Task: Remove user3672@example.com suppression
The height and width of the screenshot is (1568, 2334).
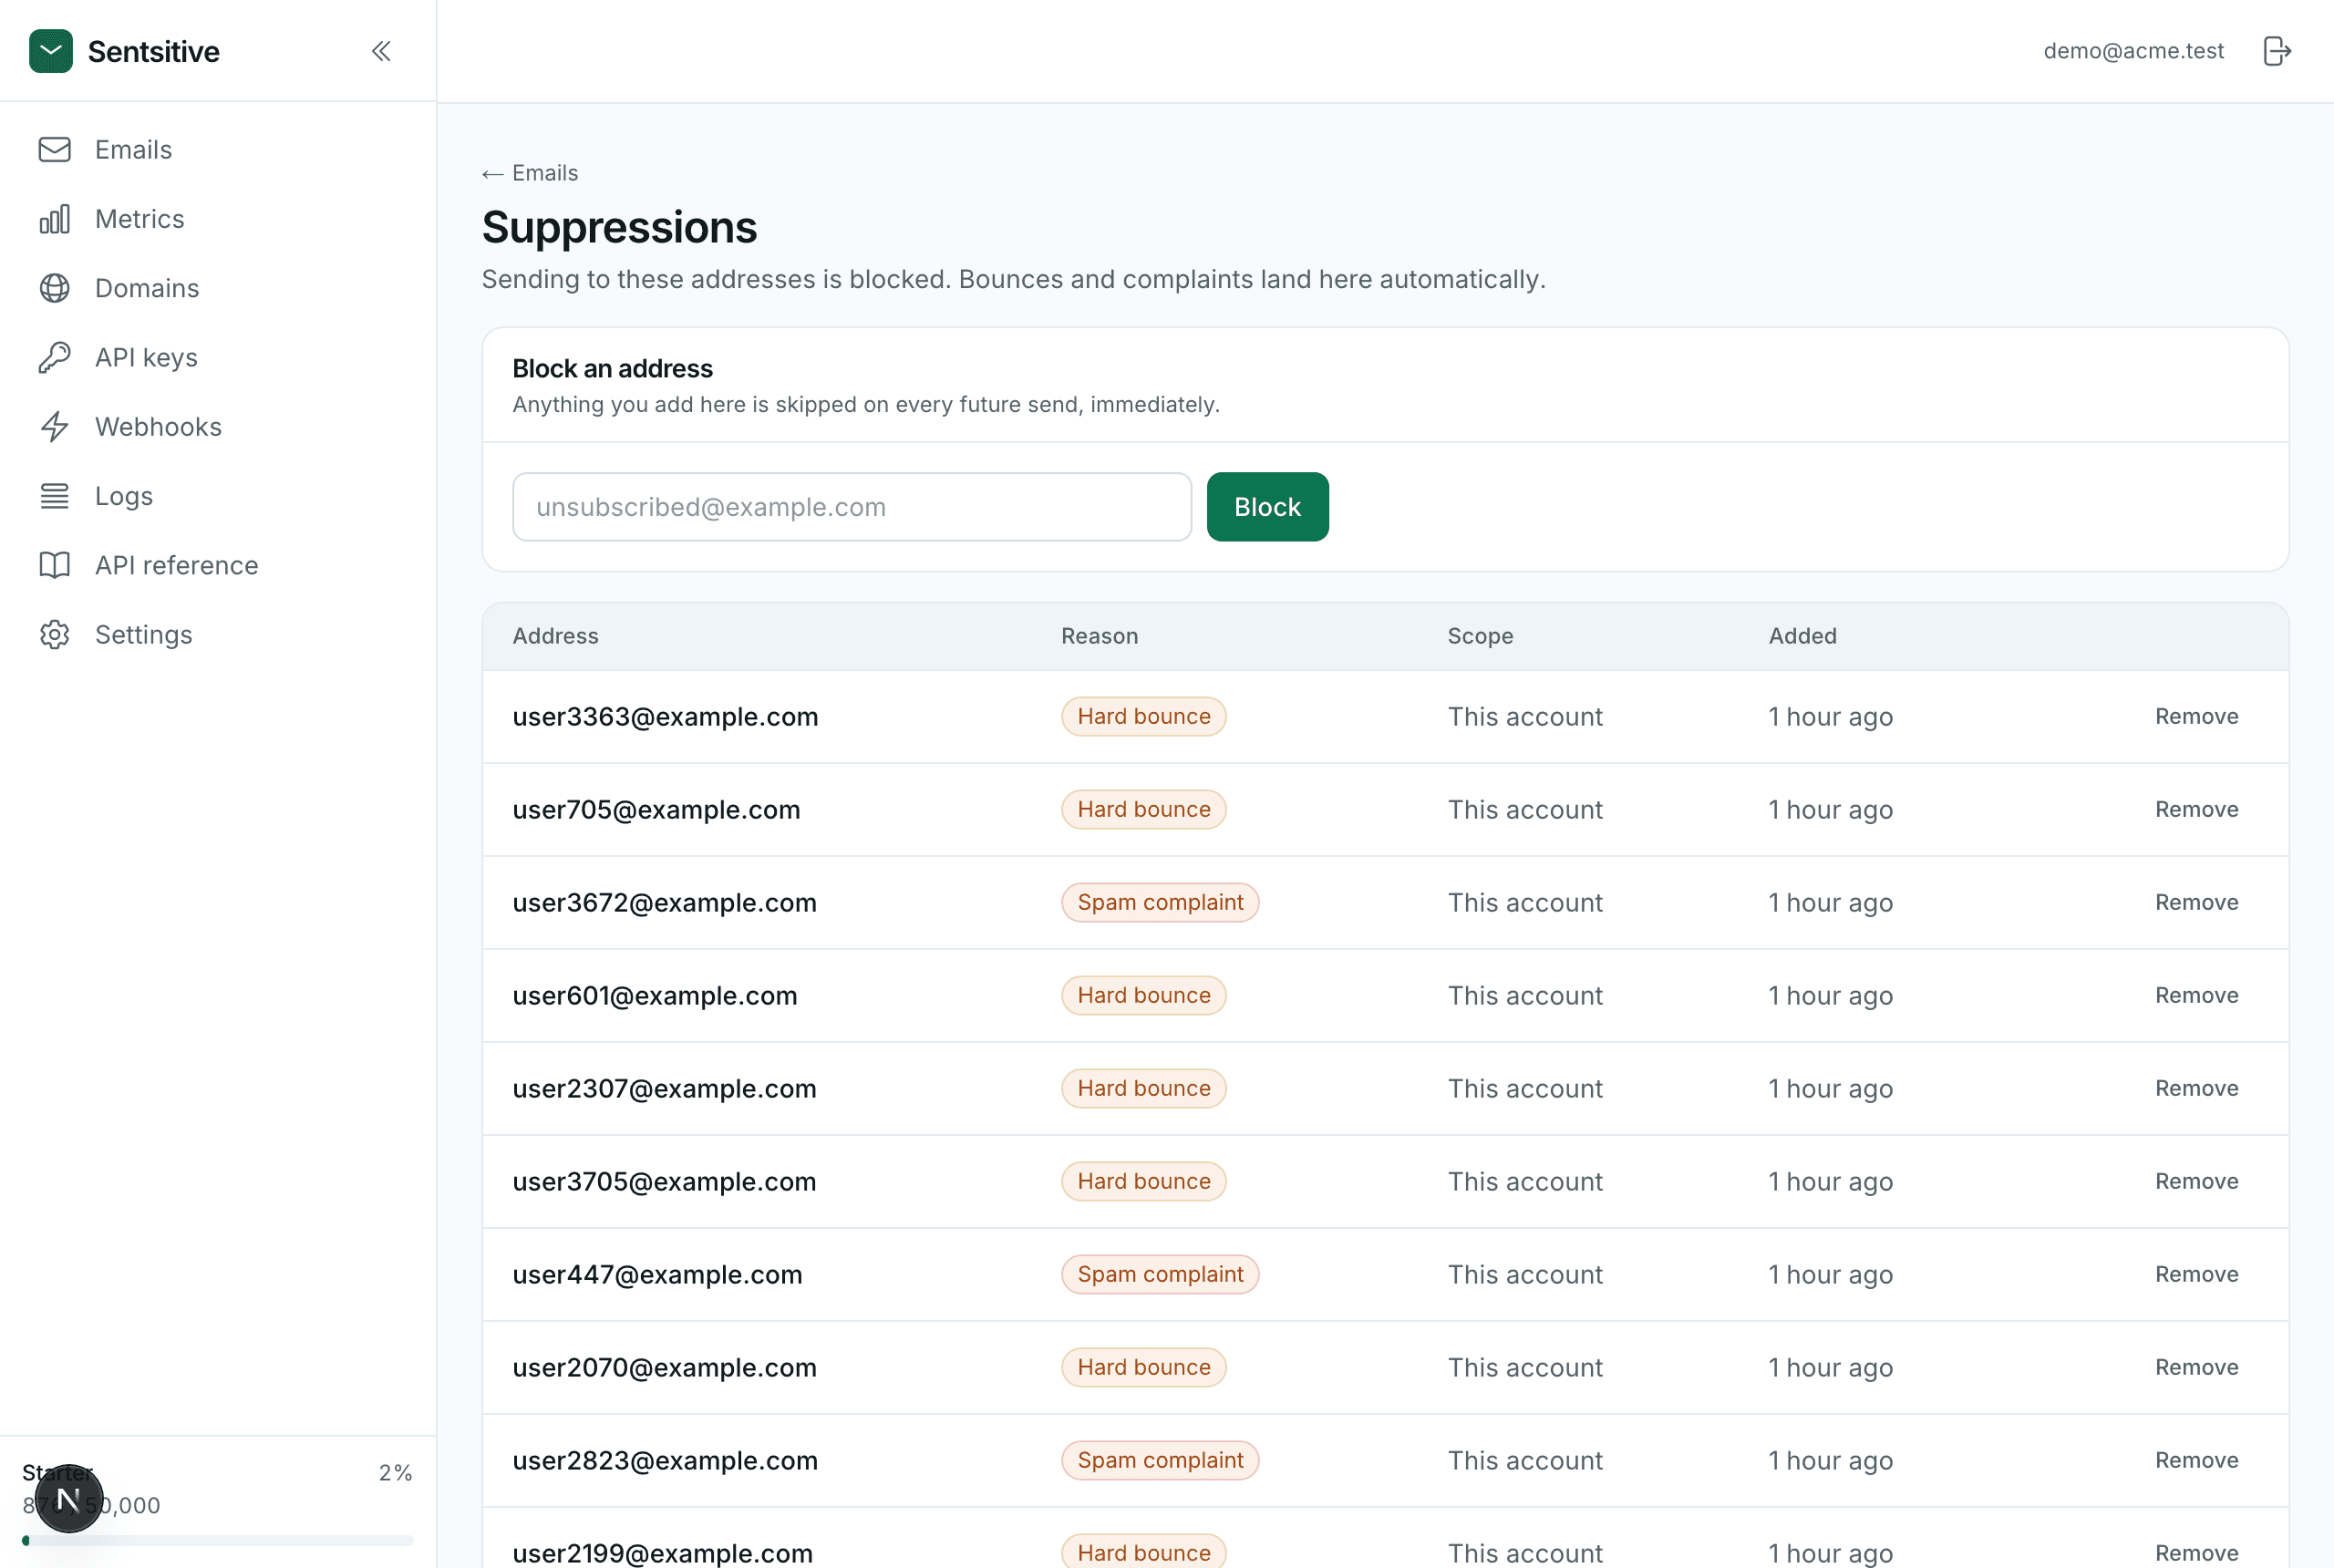Action: [x=2196, y=902]
